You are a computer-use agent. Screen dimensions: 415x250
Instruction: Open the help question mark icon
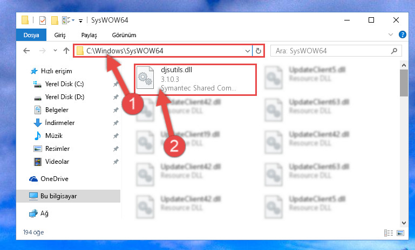402,34
